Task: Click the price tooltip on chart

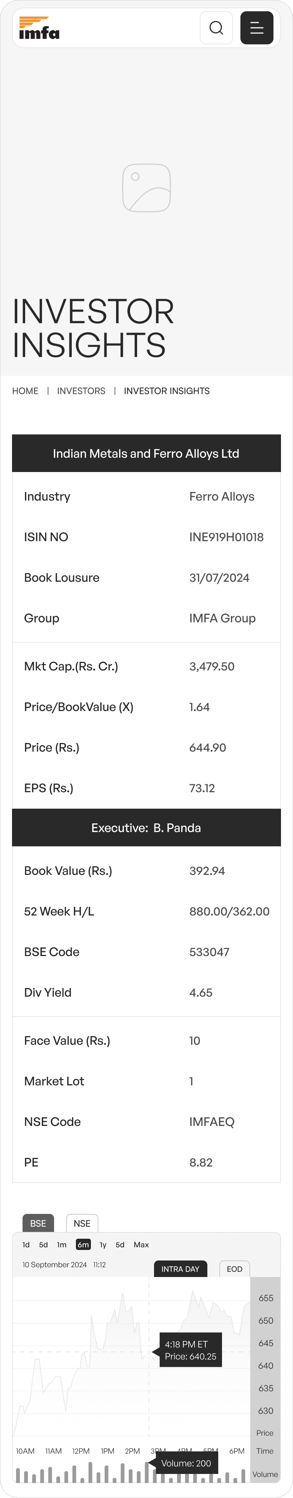Action: click(x=190, y=1350)
